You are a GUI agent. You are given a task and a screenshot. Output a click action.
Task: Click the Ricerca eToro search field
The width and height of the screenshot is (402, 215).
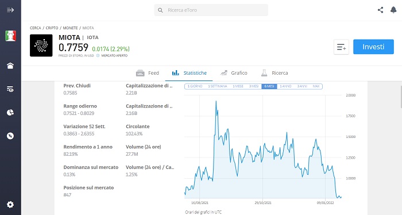(x=211, y=10)
